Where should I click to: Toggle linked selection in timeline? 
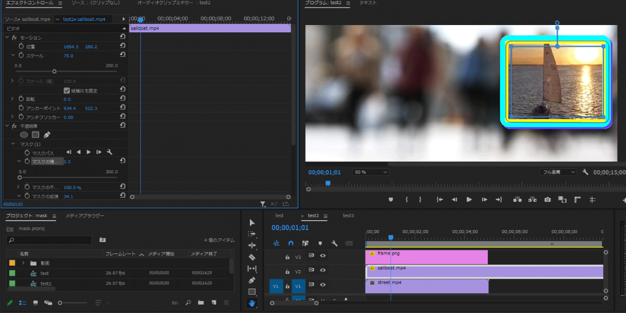tap(306, 243)
